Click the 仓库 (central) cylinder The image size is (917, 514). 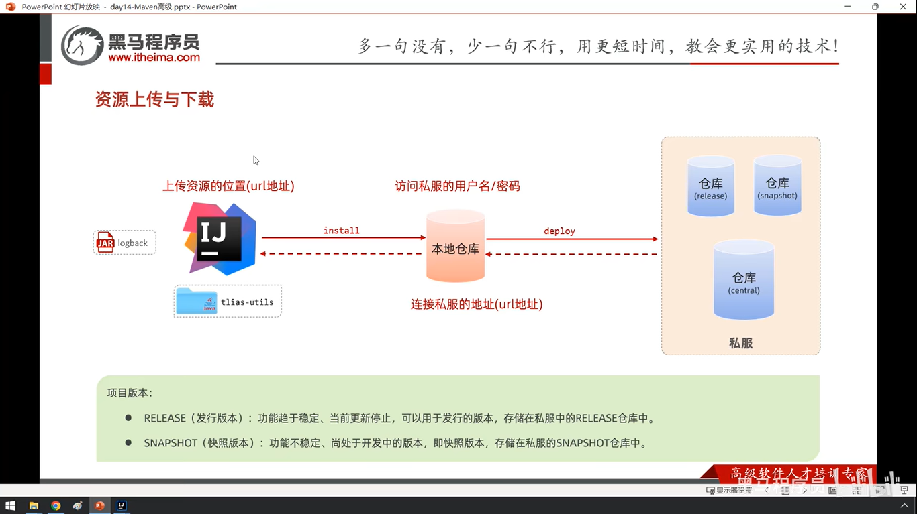pyautogui.click(x=744, y=279)
